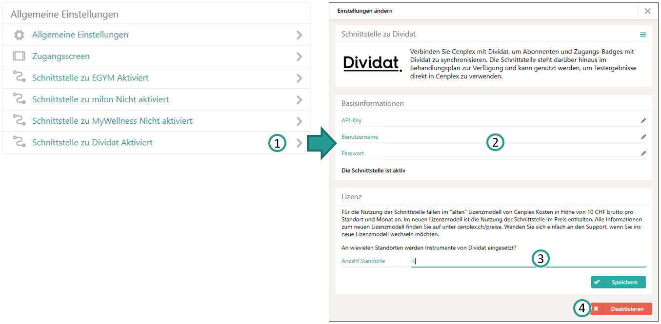661x324 pixels.
Task: Click the connector icon for Schnittstelle zu EGYM
Action: point(18,77)
